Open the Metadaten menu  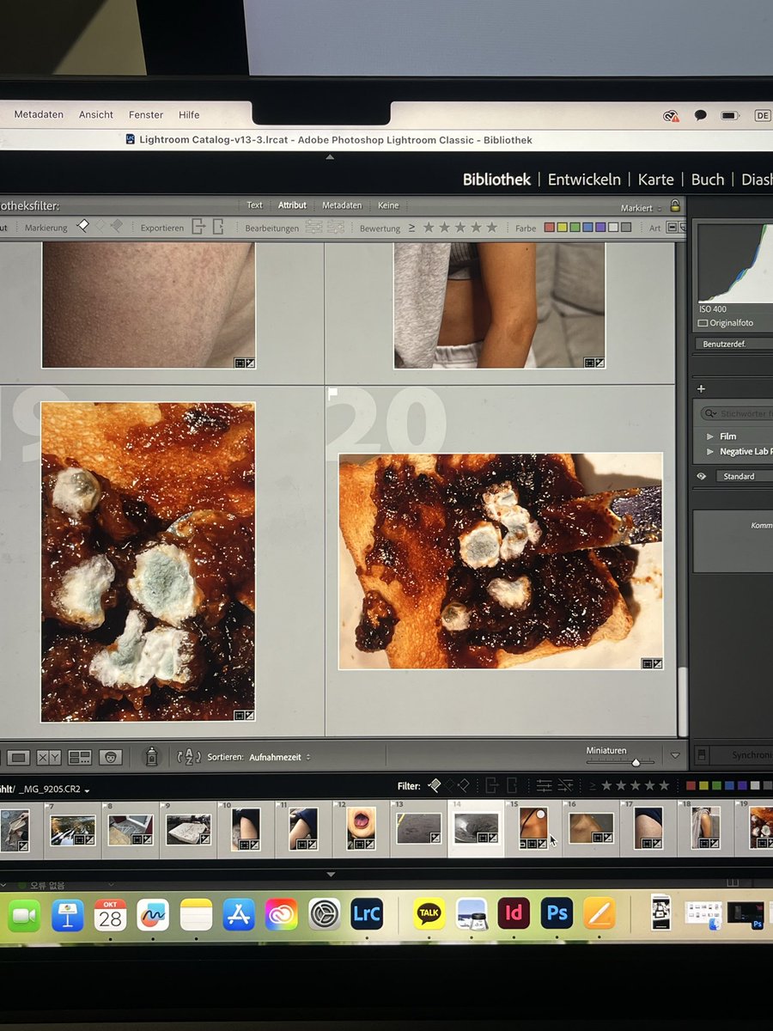(39, 114)
